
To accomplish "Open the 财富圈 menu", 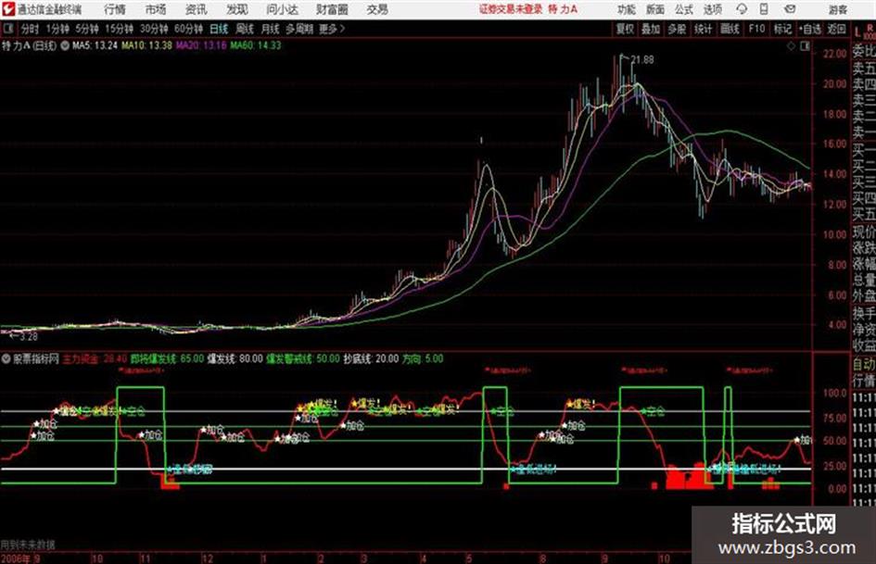I will click(333, 9).
